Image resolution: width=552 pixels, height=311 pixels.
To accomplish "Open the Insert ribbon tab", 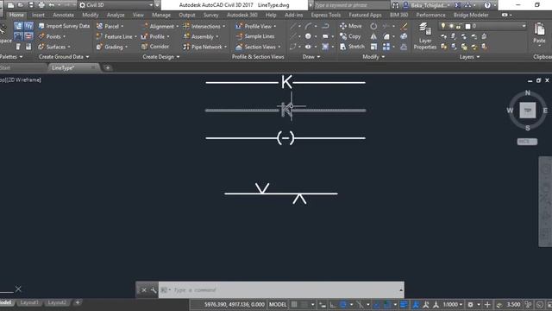I will (38, 16).
